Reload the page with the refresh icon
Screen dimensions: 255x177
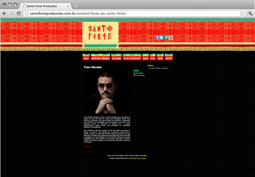tap(18, 13)
